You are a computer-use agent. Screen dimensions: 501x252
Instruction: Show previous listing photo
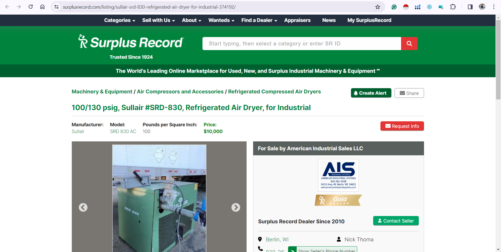pos(83,207)
